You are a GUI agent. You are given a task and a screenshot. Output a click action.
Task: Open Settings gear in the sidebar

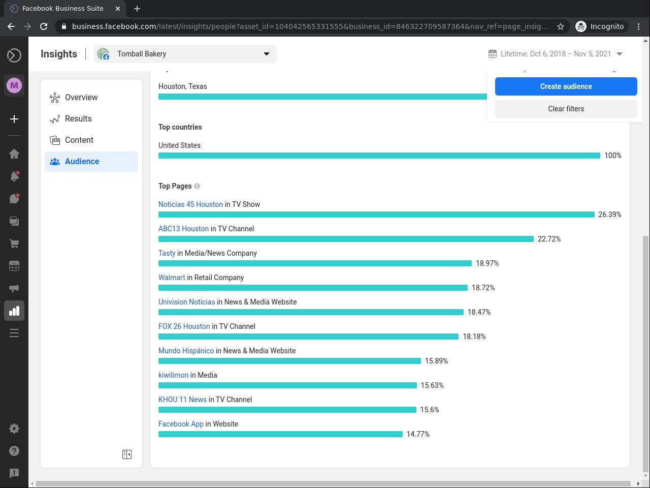click(14, 429)
